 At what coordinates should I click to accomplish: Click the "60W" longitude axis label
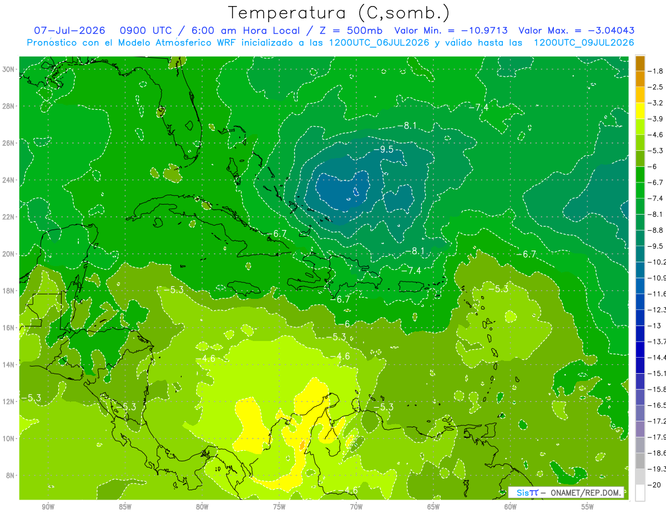pos(511,507)
